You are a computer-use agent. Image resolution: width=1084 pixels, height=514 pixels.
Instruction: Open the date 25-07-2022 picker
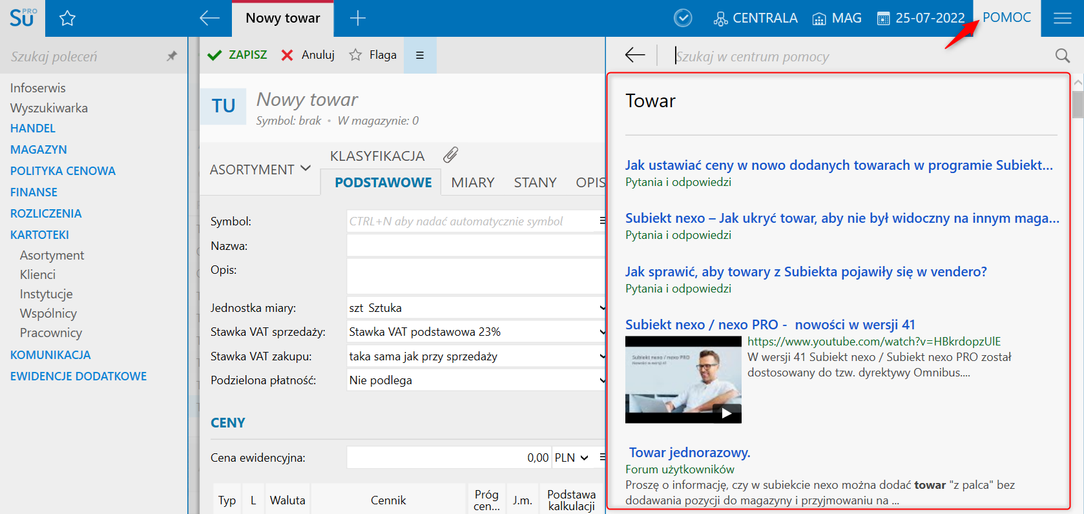921,18
